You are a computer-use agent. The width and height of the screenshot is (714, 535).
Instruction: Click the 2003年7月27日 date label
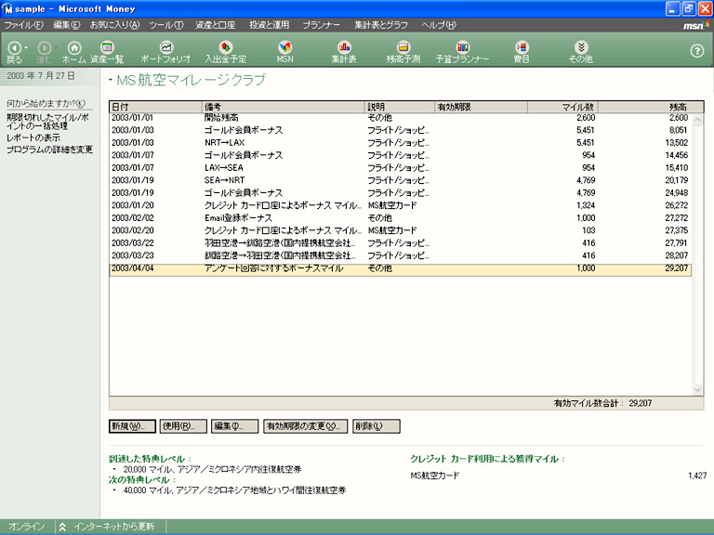click(41, 76)
